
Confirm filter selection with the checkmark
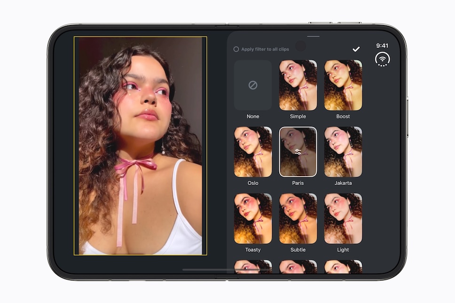point(356,49)
